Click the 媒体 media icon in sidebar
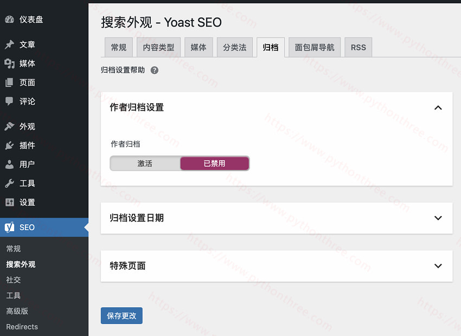Image resolution: width=461 pixels, height=336 pixels. (x=9, y=64)
